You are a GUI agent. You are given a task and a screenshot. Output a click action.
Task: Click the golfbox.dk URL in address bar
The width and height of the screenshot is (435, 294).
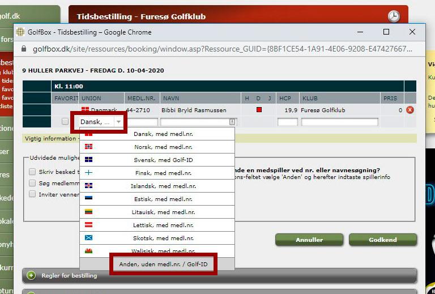(222, 49)
